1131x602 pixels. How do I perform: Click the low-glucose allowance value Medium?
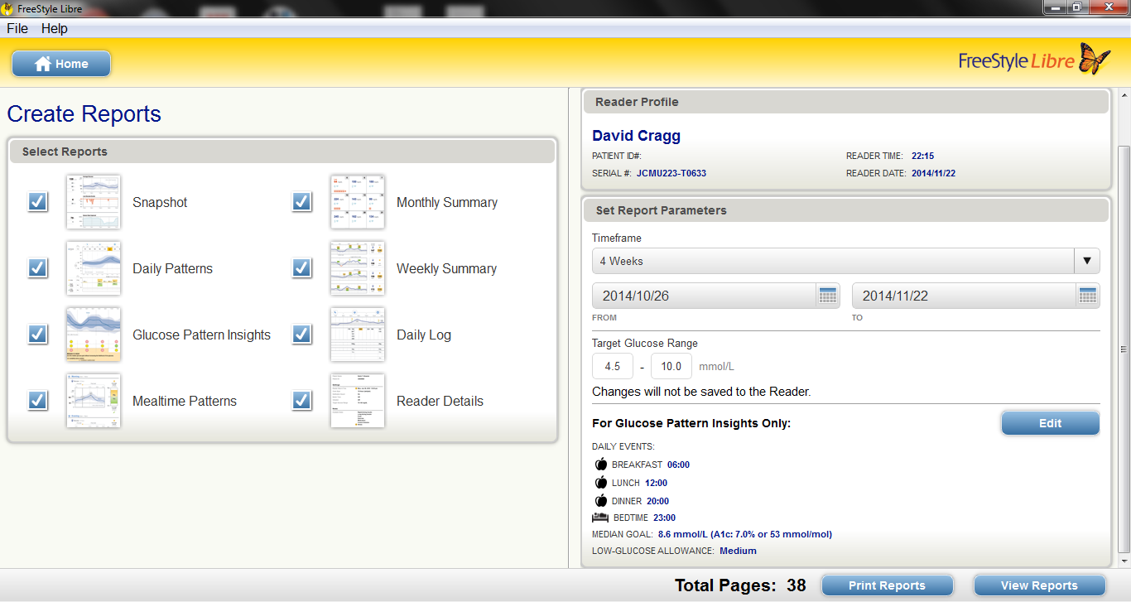(738, 551)
